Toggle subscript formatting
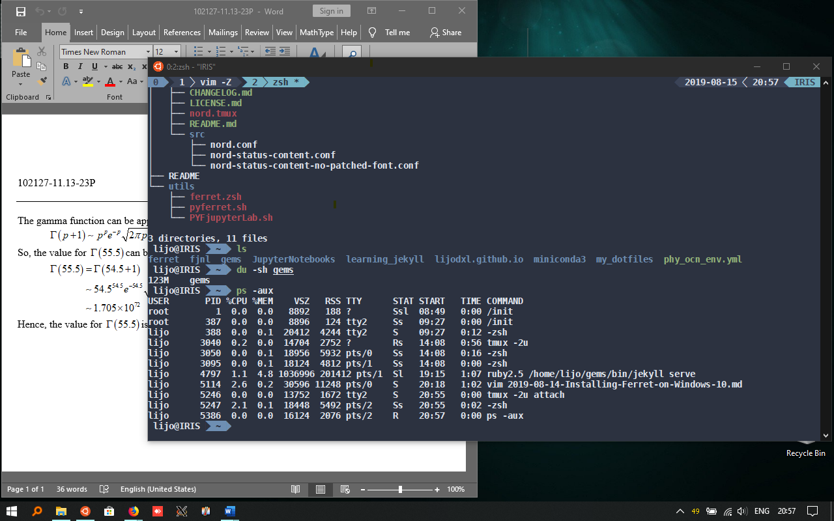 click(132, 66)
